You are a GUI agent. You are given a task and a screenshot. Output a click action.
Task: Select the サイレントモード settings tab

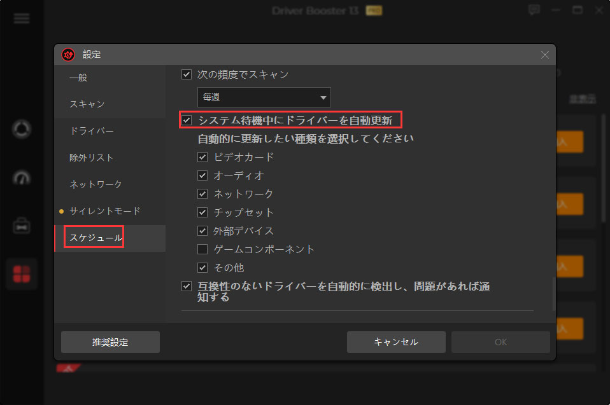pyautogui.click(x=110, y=211)
